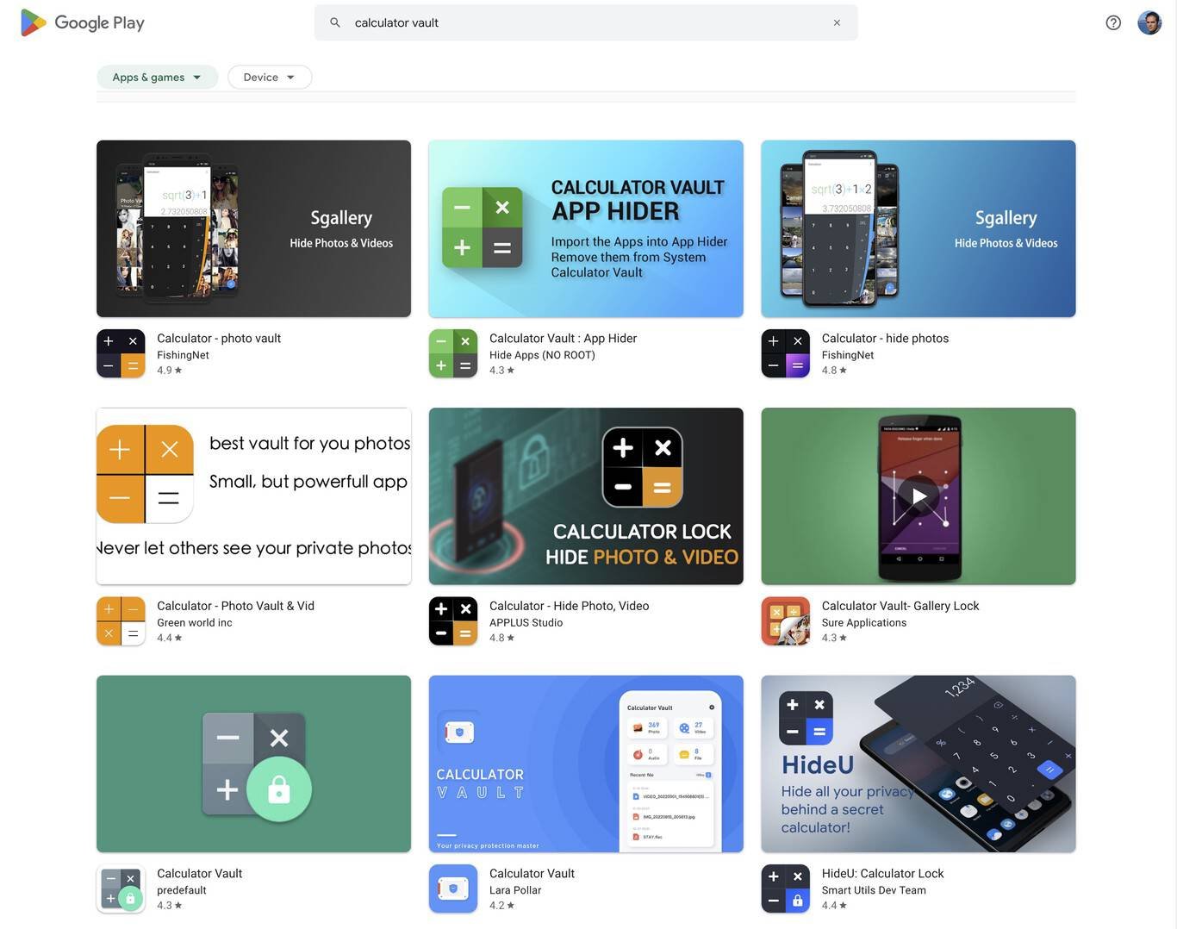
Task: Click the Smart Utils Dev Team developer name
Action: click(874, 890)
